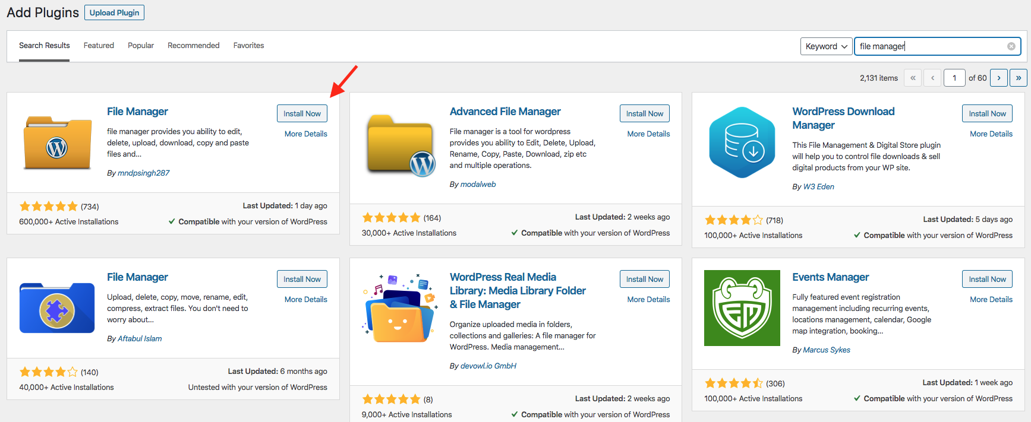The width and height of the screenshot is (1031, 422).
Task: View More Details for Events Manager
Action: (x=991, y=299)
